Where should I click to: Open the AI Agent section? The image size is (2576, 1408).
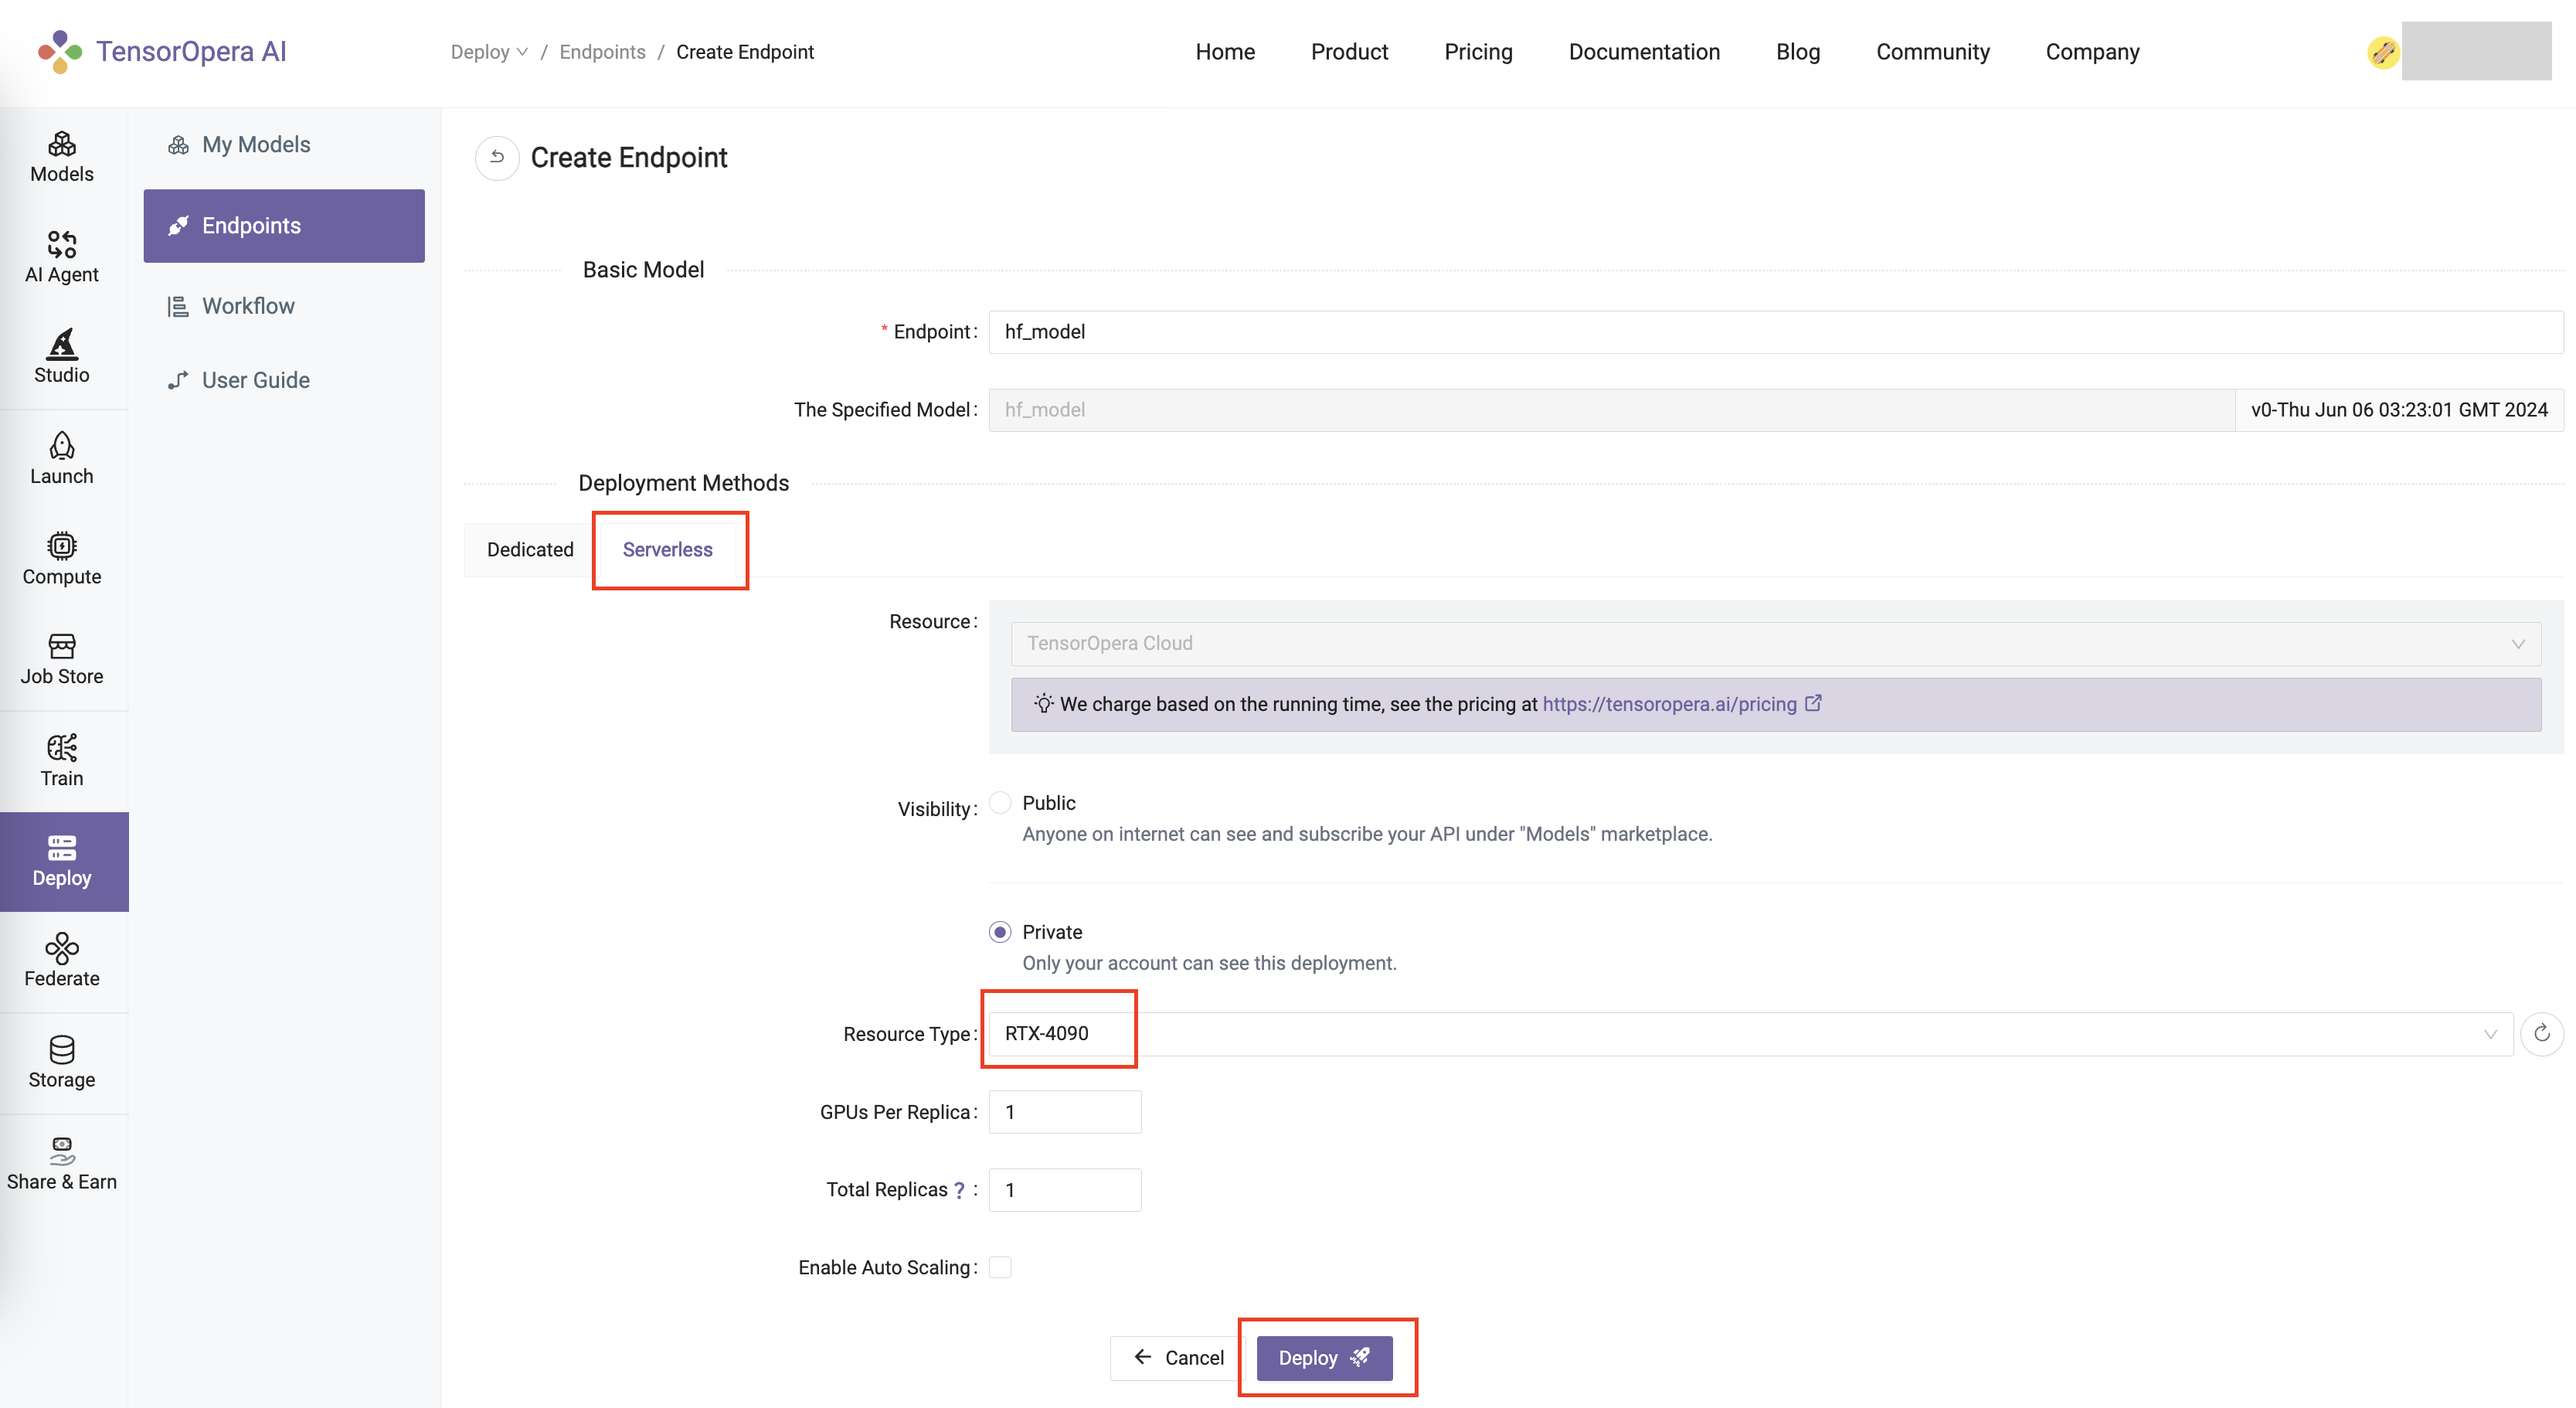pyautogui.click(x=62, y=257)
